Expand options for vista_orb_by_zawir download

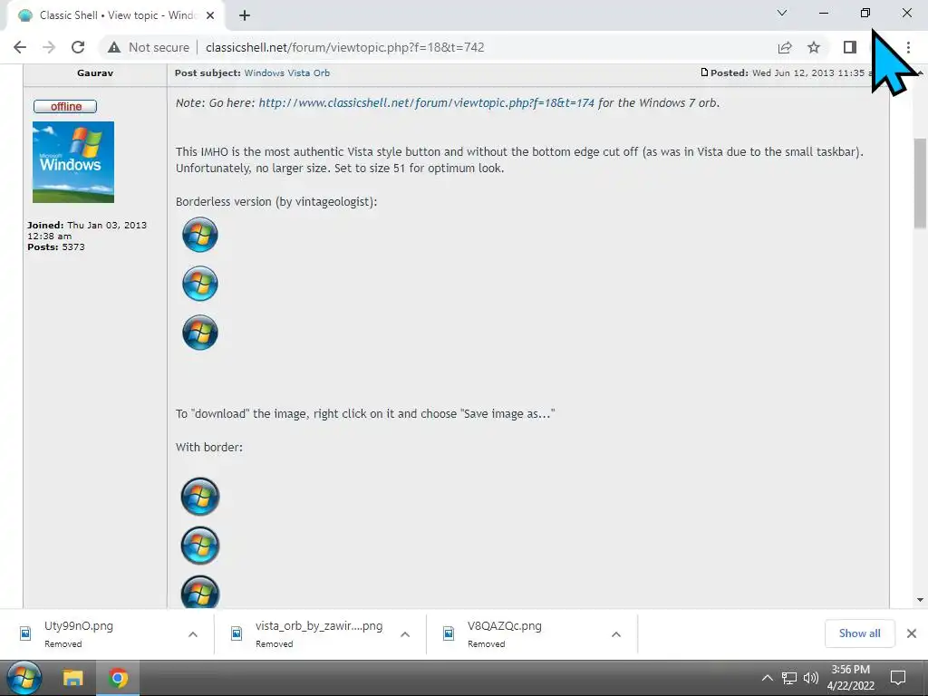(x=405, y=634)
